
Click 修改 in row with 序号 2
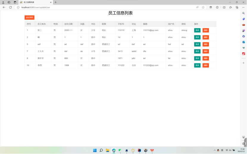pyautogui.click(x=197, y=37)
